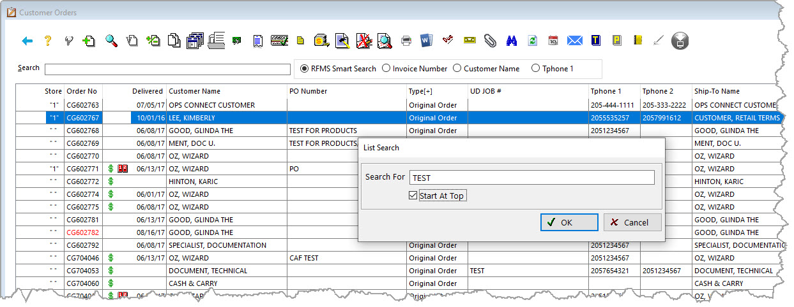
Task: Click the red book icon for CG602771
Action: tap(123, 169)
